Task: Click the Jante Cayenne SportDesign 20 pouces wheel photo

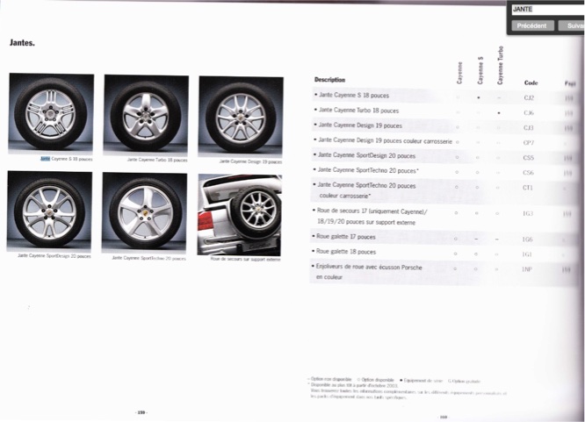Action: (49, 211)
